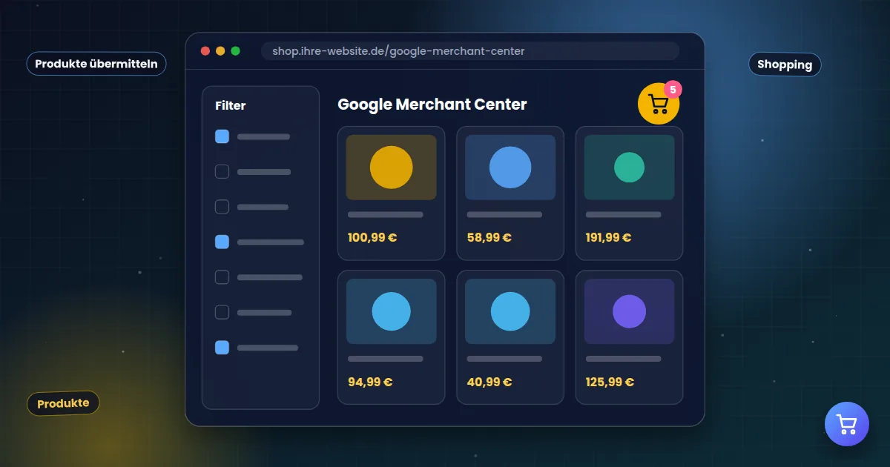Toggle the first checked filter checkbox
Image resolution: width=890 pixels, height=467 pixels.
click(x=222, y=136)
